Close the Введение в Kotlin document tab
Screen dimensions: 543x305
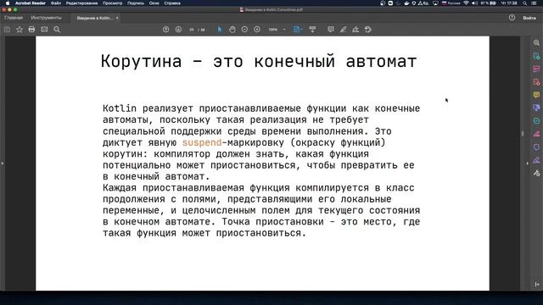click(x=117, y=18)
